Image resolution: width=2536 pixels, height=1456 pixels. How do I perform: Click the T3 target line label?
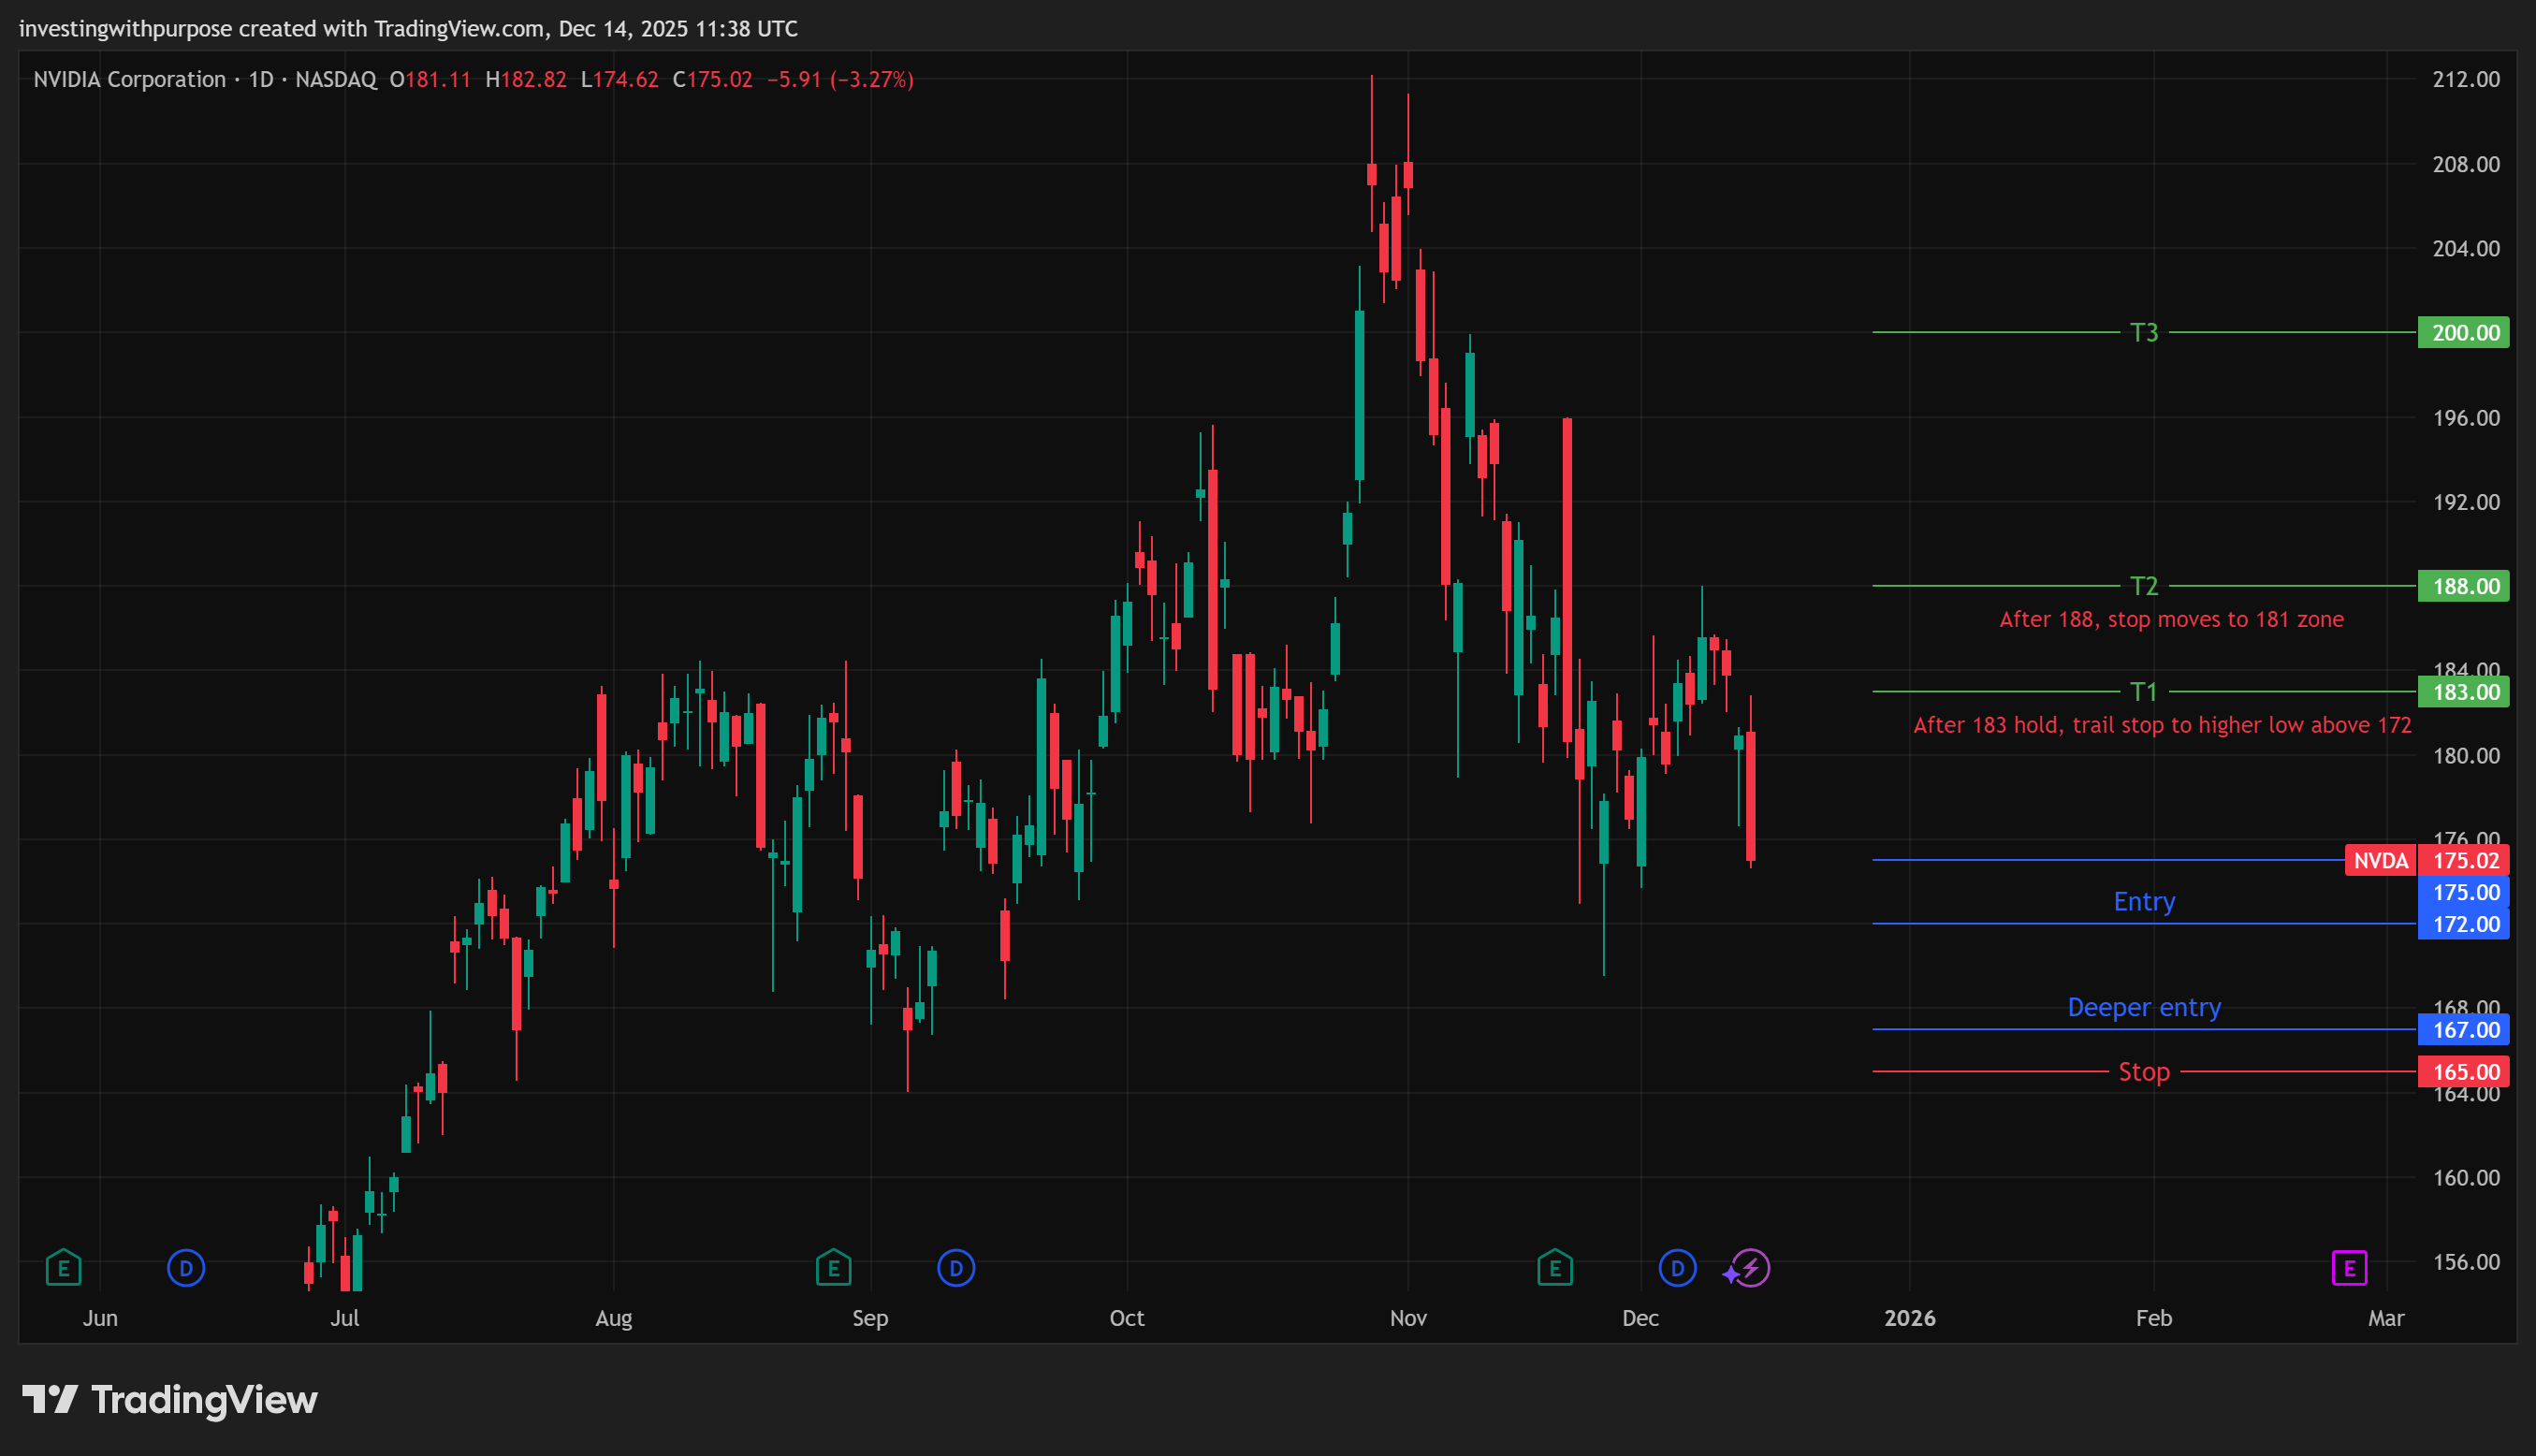(x=2143, y=332)
